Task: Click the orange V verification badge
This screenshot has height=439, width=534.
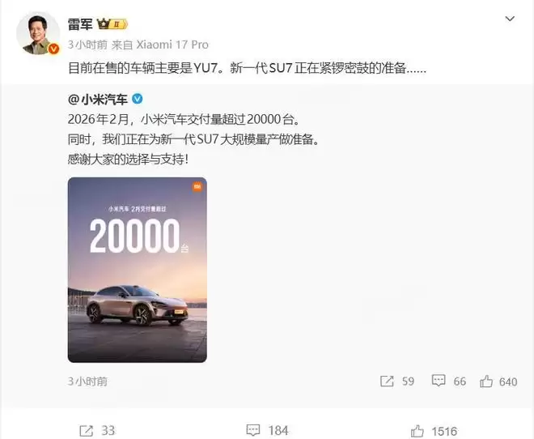Action: (53, 49)
